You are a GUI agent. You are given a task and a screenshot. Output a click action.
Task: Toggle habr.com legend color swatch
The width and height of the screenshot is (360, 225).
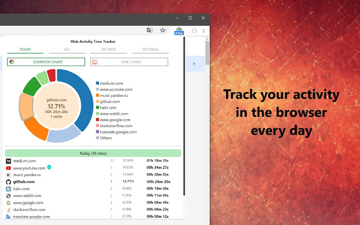click(x=97, y=107)
